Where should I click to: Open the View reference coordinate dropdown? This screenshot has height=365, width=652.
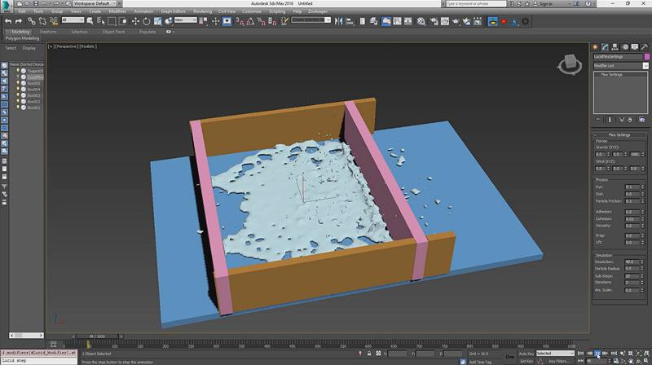pyautogui.click(x=184, y=20)
